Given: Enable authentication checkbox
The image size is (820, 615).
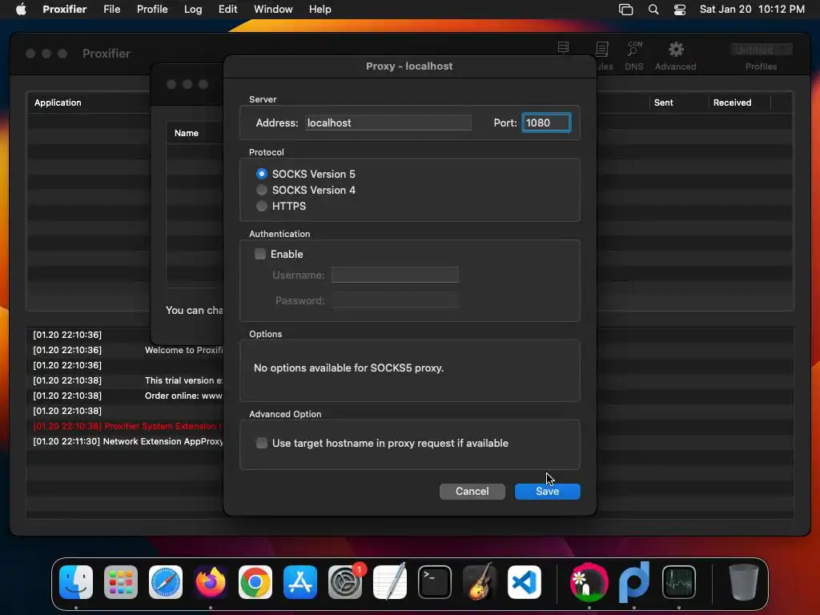Looking at the screenshot, I should (260, 254).
